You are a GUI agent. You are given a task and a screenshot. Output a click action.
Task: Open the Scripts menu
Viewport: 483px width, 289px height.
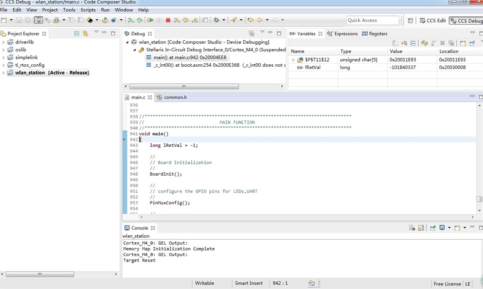(x=88, y=10)
